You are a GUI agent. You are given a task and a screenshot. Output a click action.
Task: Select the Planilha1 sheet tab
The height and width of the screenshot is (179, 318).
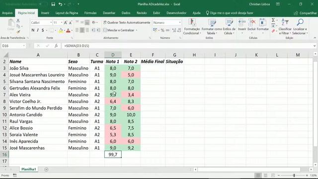(29, 169)
